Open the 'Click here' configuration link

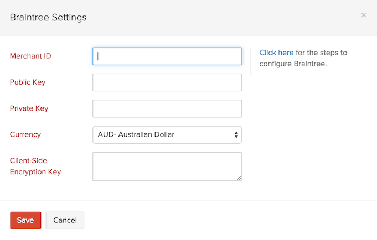click(x=276, y=53)
